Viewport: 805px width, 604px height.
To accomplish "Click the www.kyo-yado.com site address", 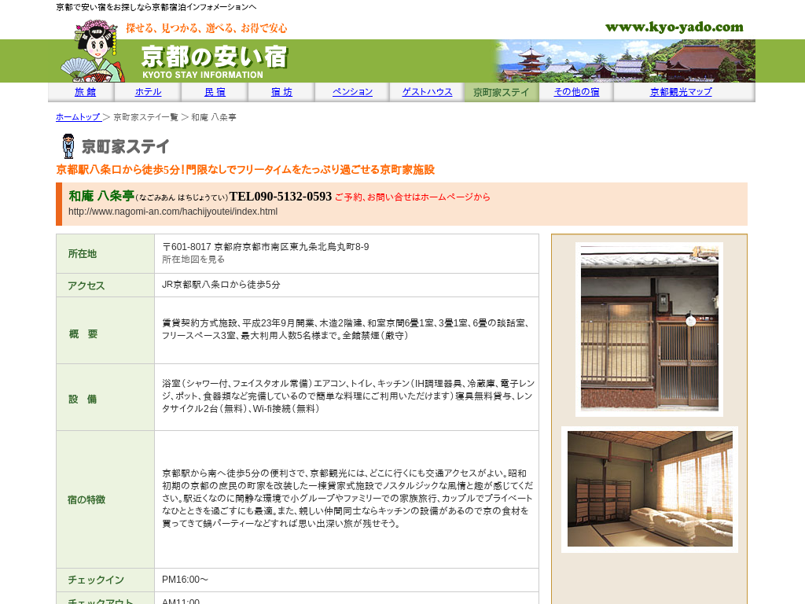I will (x=674, y=28).
